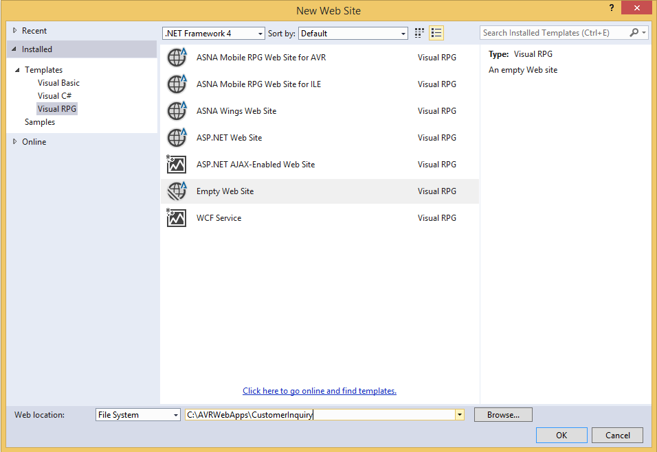The image size is (657, 452).
Task: Select the Online category label
Action: pyautogui.click(x=34, y=142)
